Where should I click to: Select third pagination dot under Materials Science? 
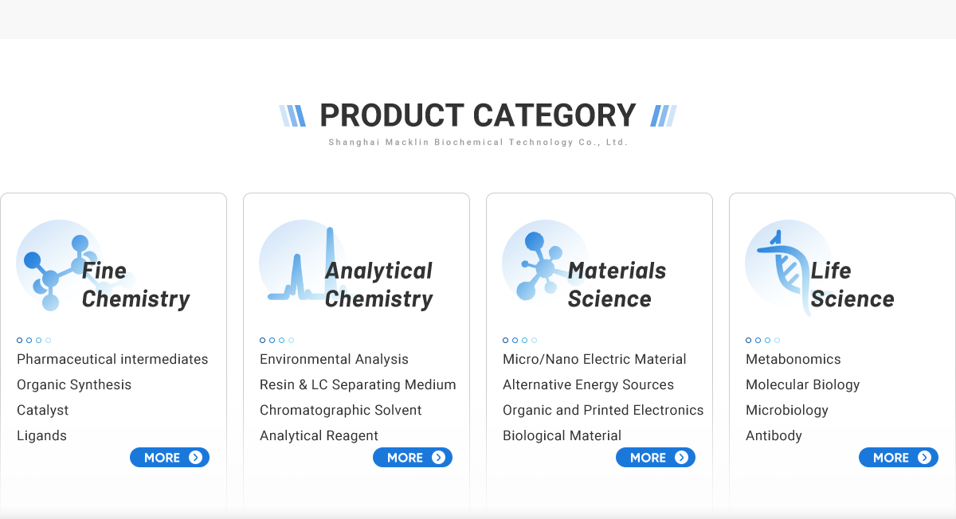coord(525,341)
